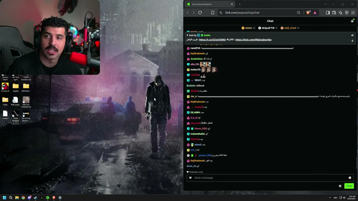
Task: Open Brave Shields lion icon
Action: (x=308, y=13)
